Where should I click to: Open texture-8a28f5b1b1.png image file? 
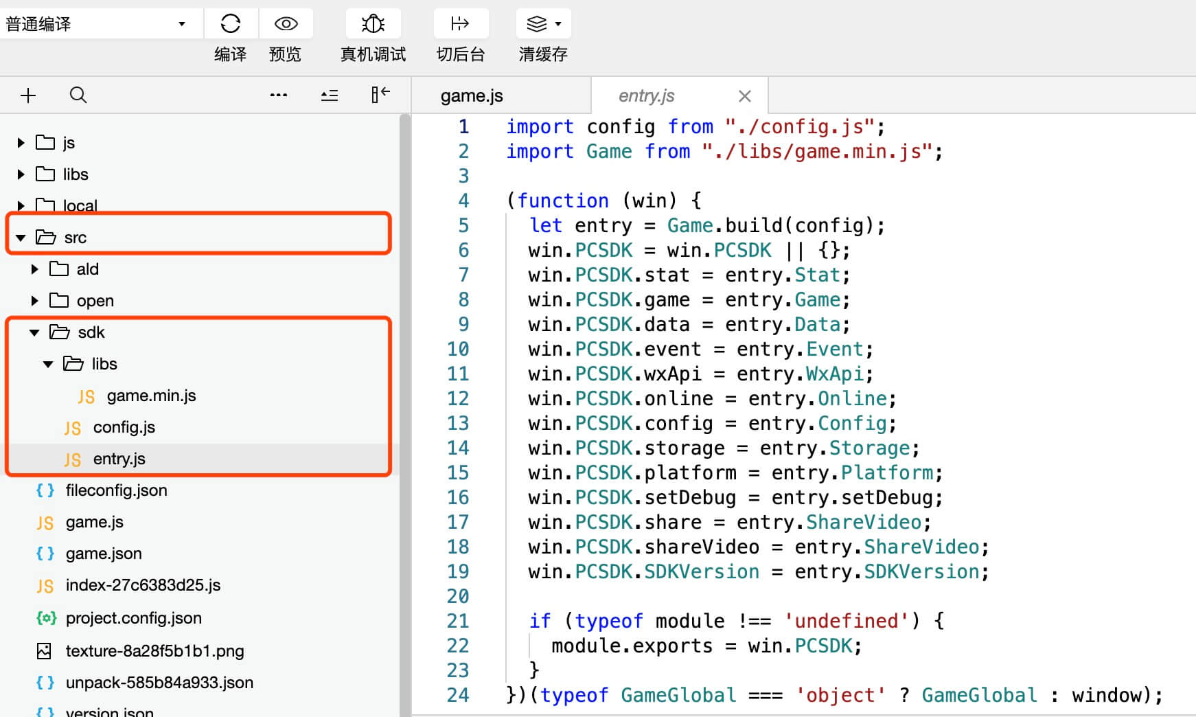coord(154,651)
